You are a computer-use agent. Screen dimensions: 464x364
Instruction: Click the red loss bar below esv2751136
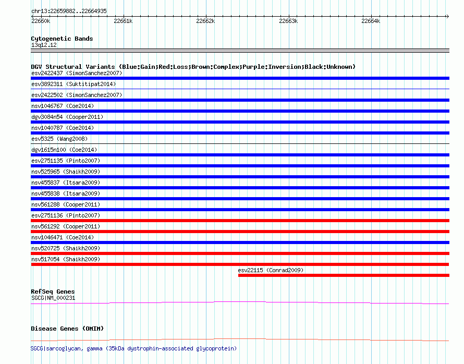240,221
